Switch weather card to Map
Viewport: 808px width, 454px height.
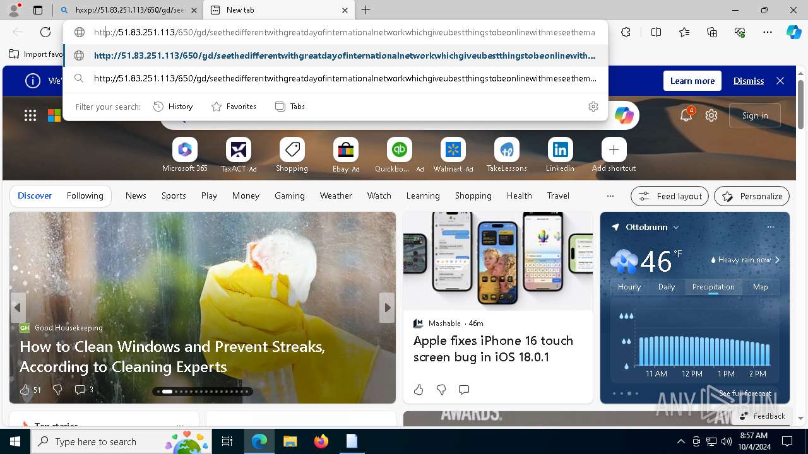[760, 287]
